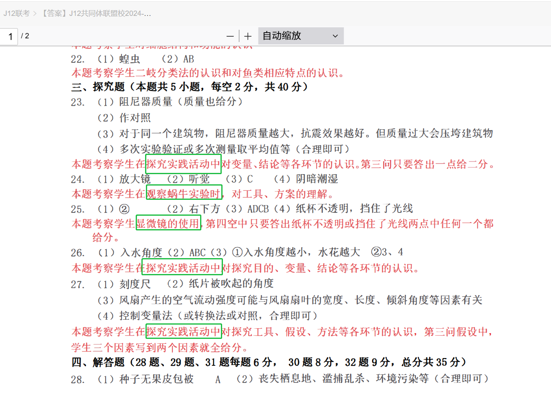
Task: Click the 种子无果皮包被 answer in question 28
Action: tap(156, 379)
